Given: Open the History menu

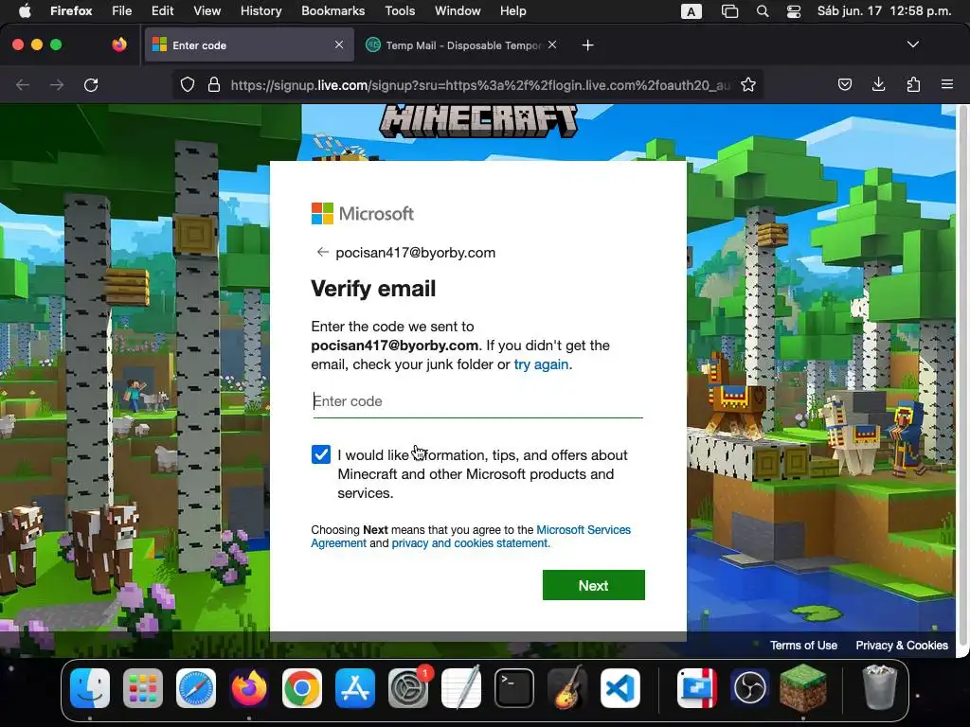Looking at the screenshot, I should 260,10.
